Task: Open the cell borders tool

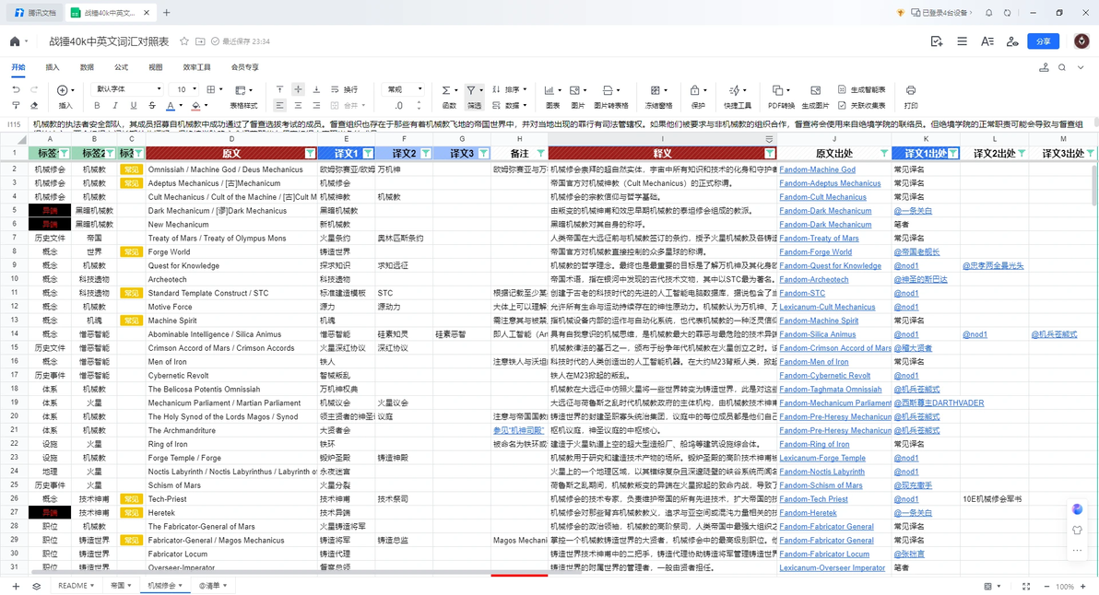Action: click(x=211, y=89)
